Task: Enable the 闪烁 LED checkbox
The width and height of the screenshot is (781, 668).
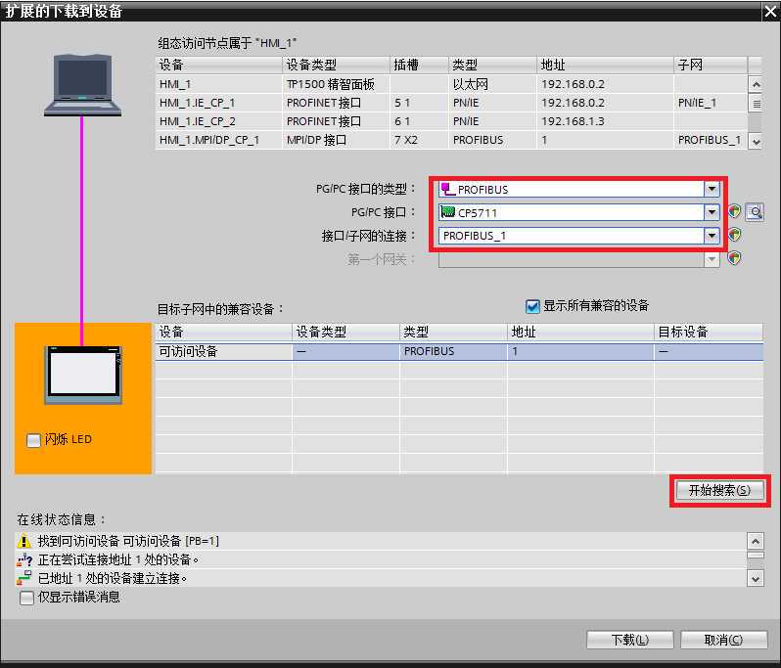Action: pyautogui.click(x=33, y=440)
